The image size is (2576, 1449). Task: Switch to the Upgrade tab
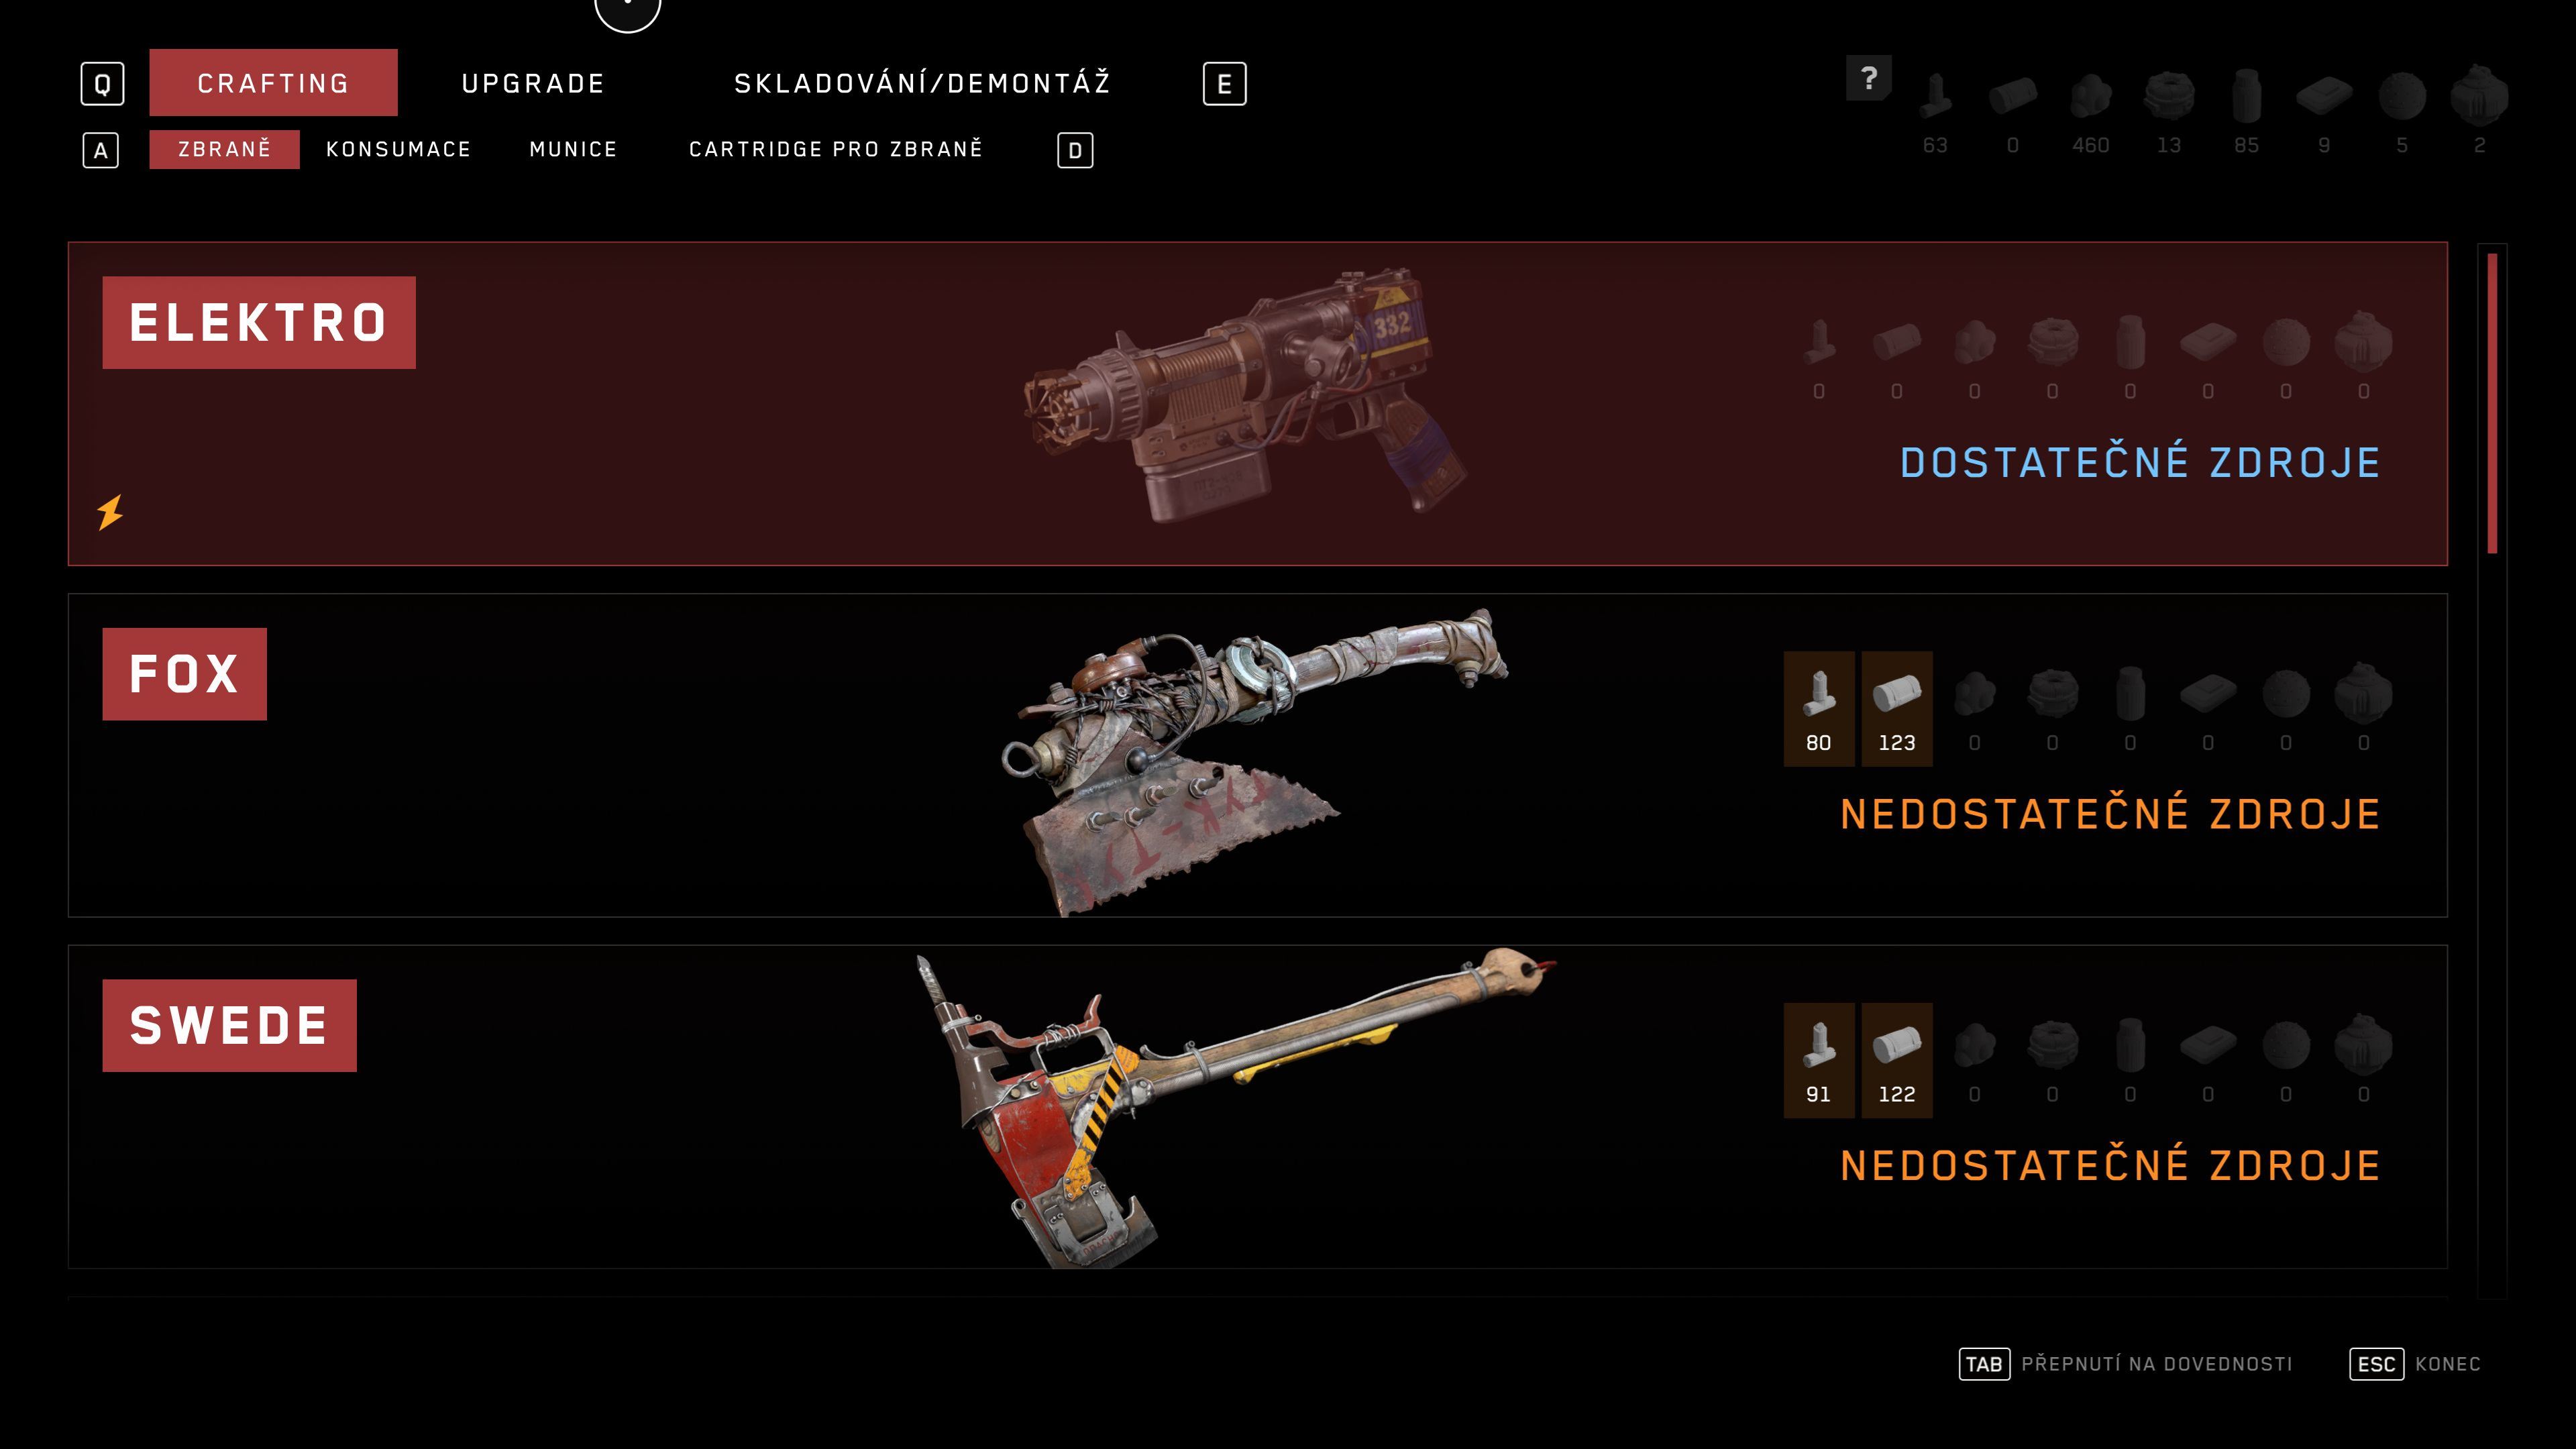pos(533,83)
